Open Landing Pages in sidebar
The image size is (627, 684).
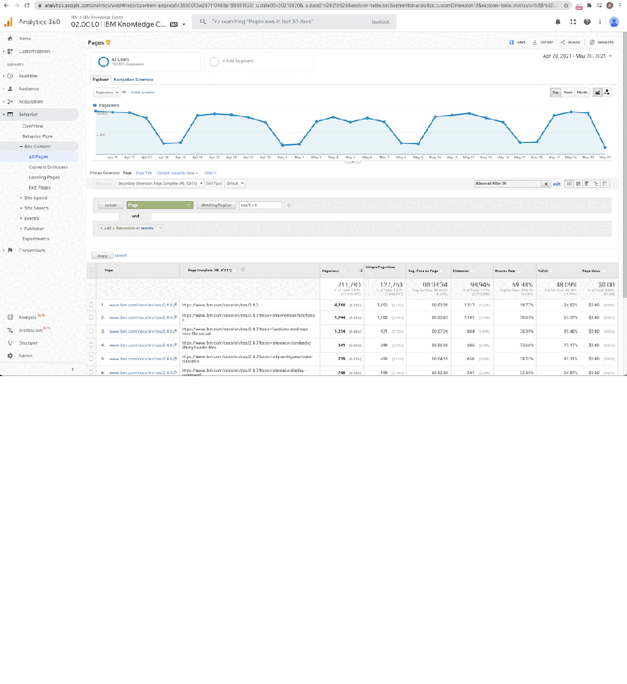click(44, 178)
